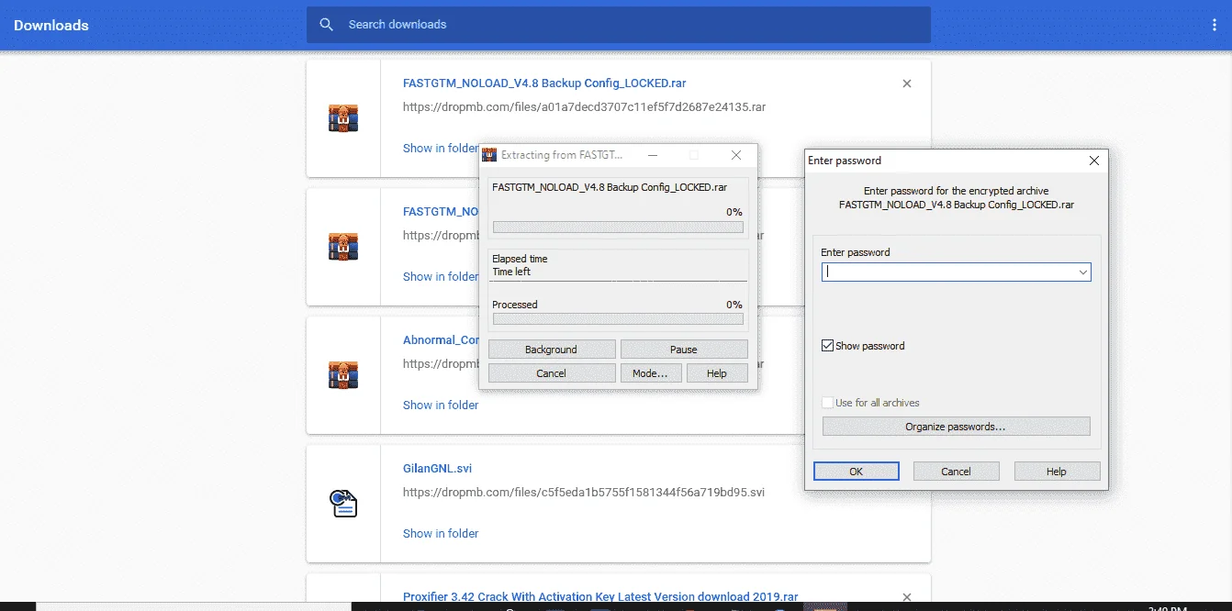
Task: Show the first FASTGTM download in folder
Action: pyautogui.click(x=441, y=149)
